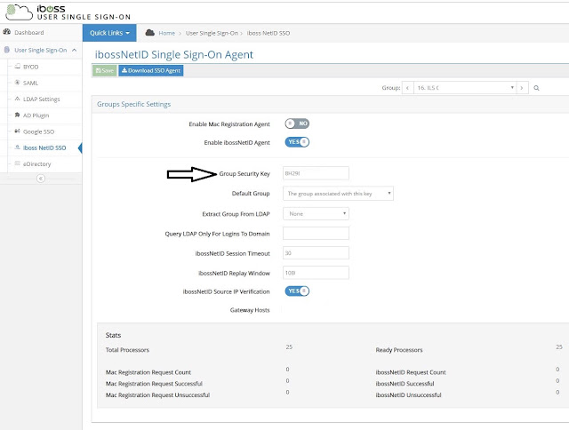Click the ibossNetID Session Timeout field
The width and height of the screenshot is (569, 430).
(316, 252)
